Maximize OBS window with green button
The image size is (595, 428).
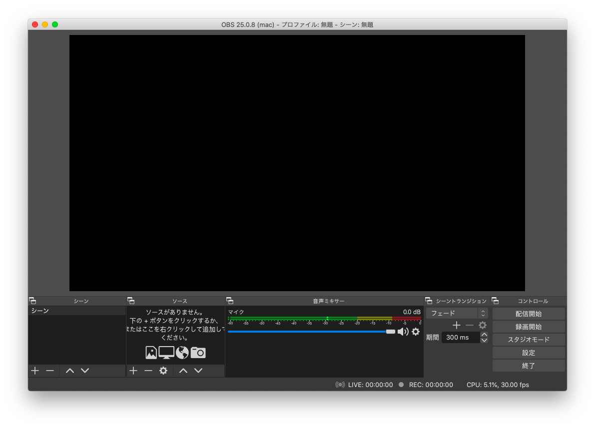point(55,24)
